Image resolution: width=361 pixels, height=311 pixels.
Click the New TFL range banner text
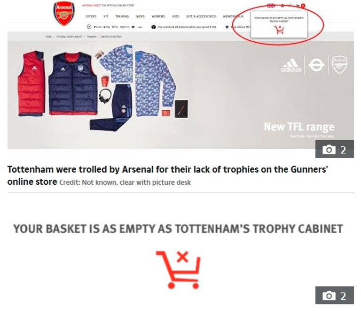pyautogui.click(x=299, y=127)
